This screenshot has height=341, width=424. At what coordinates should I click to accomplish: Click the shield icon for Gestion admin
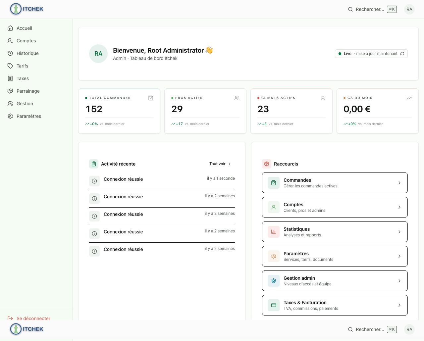click(x=274, y=281)
